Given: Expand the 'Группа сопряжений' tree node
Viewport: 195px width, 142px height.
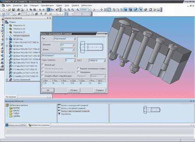Looking at the screenshot, I should coord(7,80).
